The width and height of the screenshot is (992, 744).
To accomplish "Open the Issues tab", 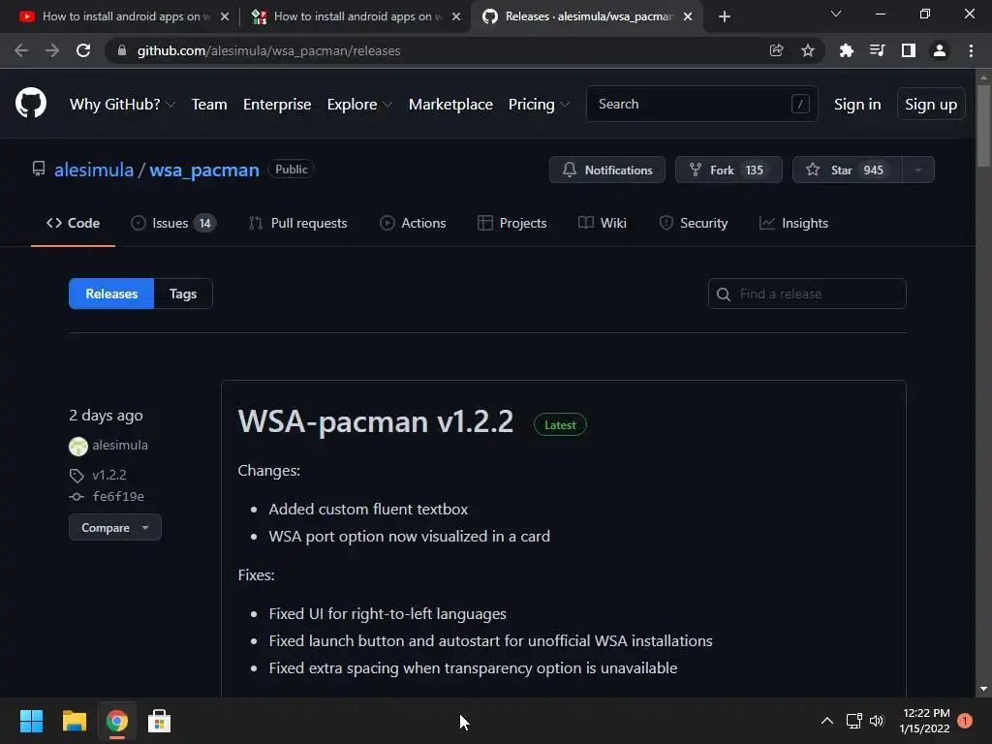I will [173, 223].
